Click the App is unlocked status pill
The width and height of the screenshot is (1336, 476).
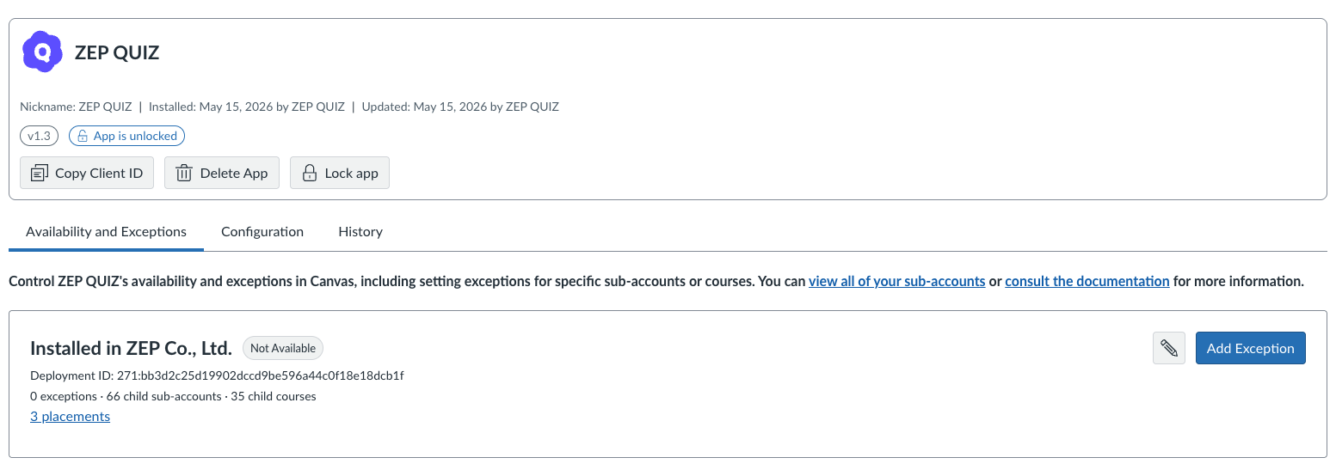pyautogui.click(x=126, y=136)
